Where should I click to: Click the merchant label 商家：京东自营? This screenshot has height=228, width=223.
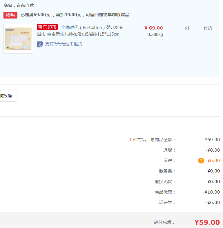coord(19,5)
